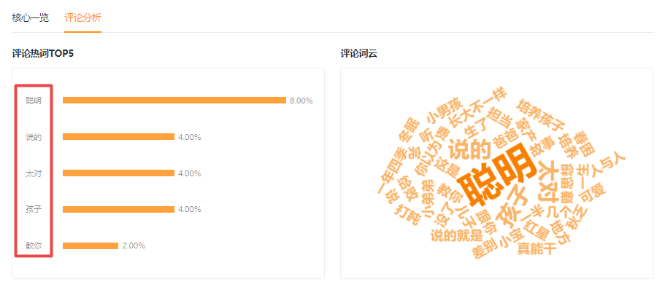665x287 pixels.
Task: Click the 孩子 label in hot words list
Action: (34, 209)
